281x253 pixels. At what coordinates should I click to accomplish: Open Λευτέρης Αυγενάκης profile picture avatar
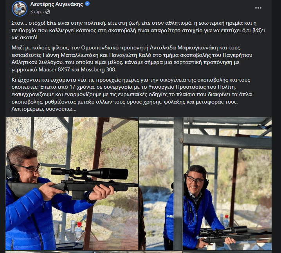pos(20,8)
